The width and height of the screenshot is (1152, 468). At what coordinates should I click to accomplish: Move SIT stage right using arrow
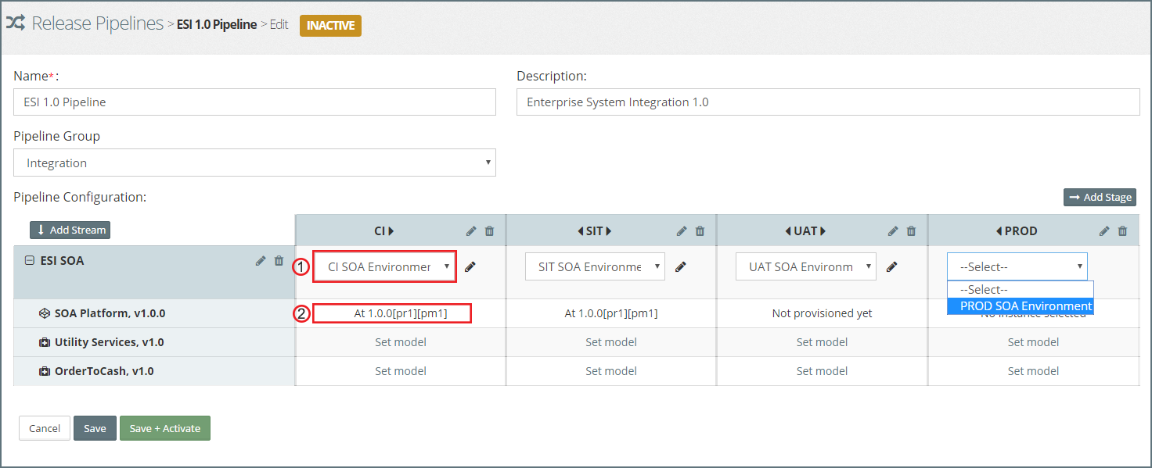[x=608, y=231]
